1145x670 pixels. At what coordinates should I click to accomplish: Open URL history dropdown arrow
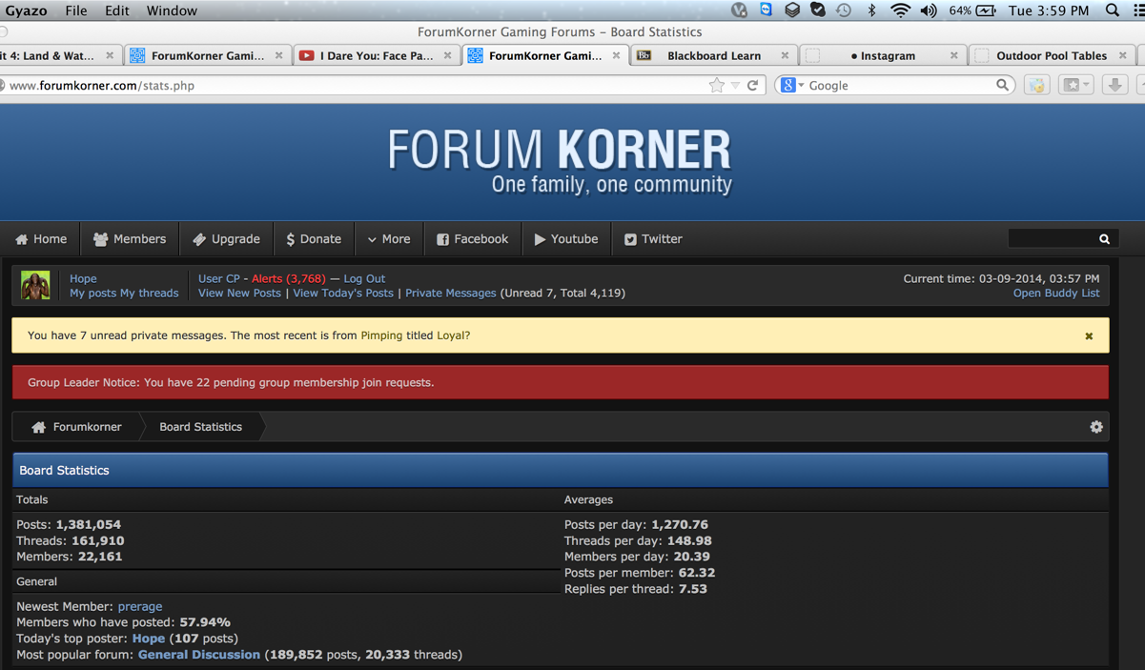tap(735, 86)
